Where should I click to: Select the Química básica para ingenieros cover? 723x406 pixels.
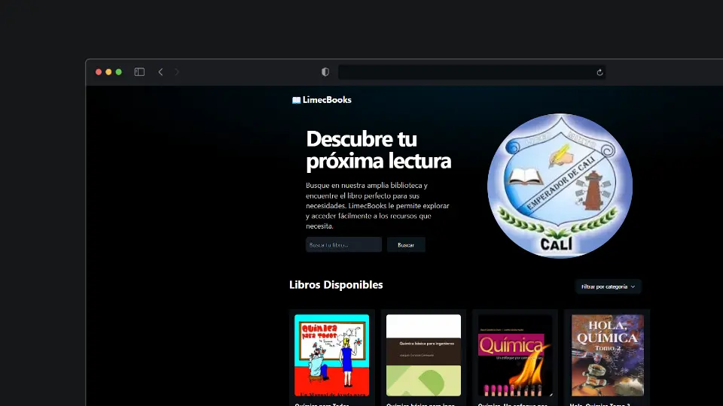pos(423,355)
